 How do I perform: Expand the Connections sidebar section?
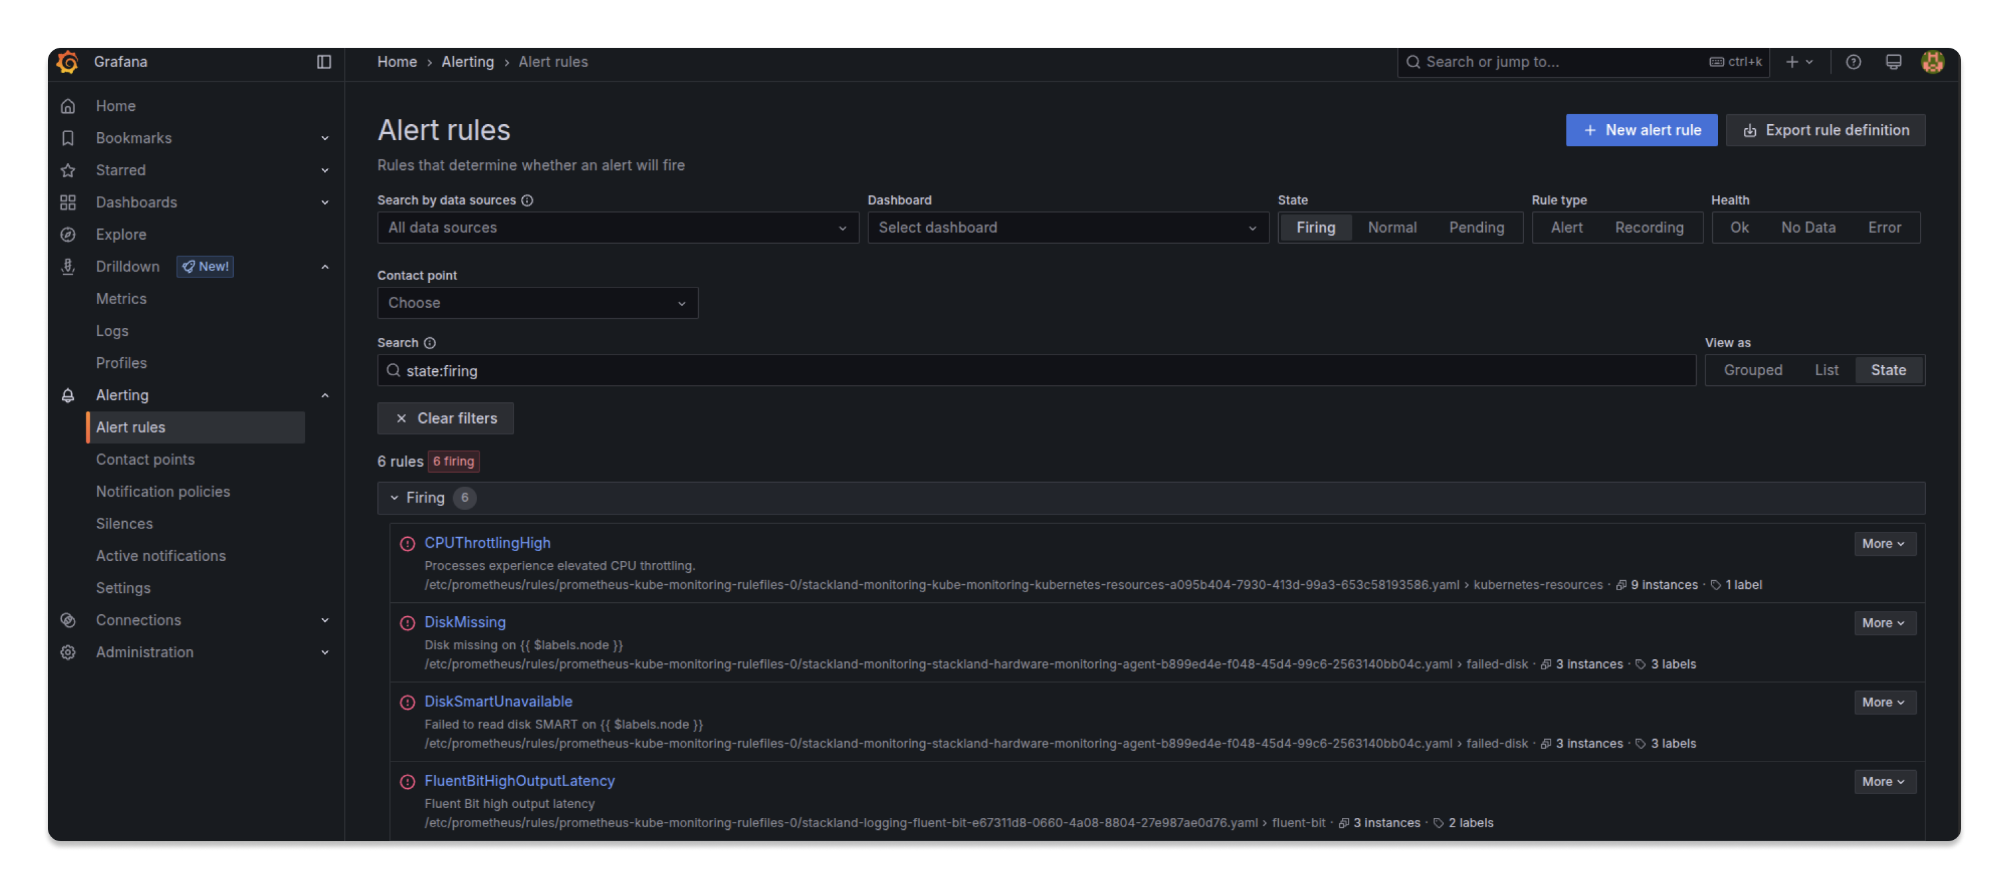click(x=326, y=620)
